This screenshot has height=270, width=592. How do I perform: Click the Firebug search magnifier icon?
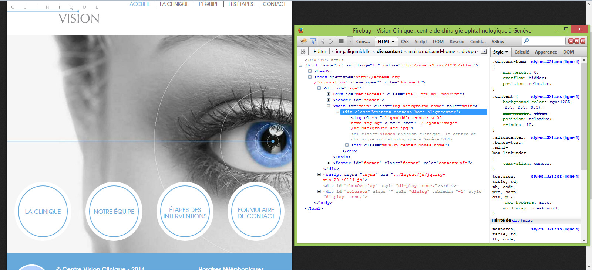527,41
